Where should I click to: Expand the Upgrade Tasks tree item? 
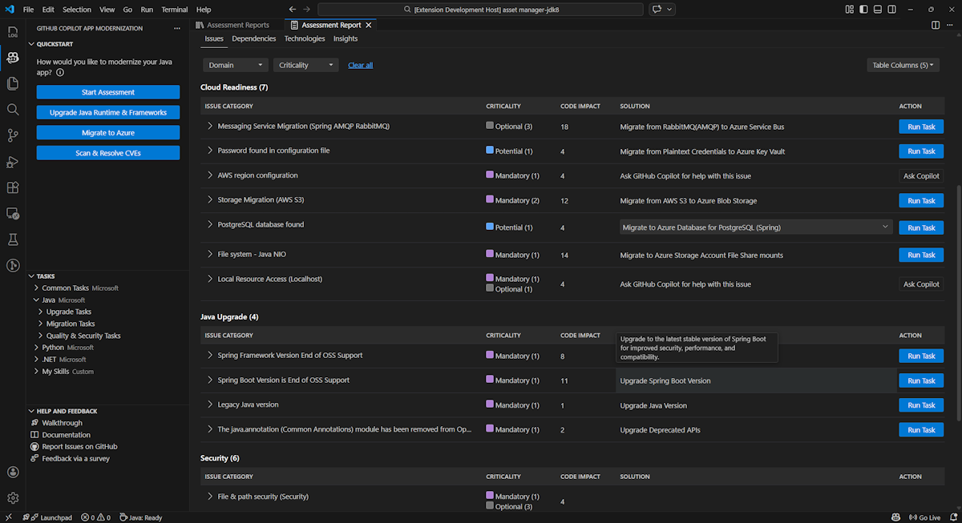(x=69, y=312)
